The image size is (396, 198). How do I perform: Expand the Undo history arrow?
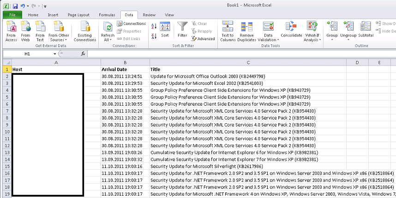[28, 6]
